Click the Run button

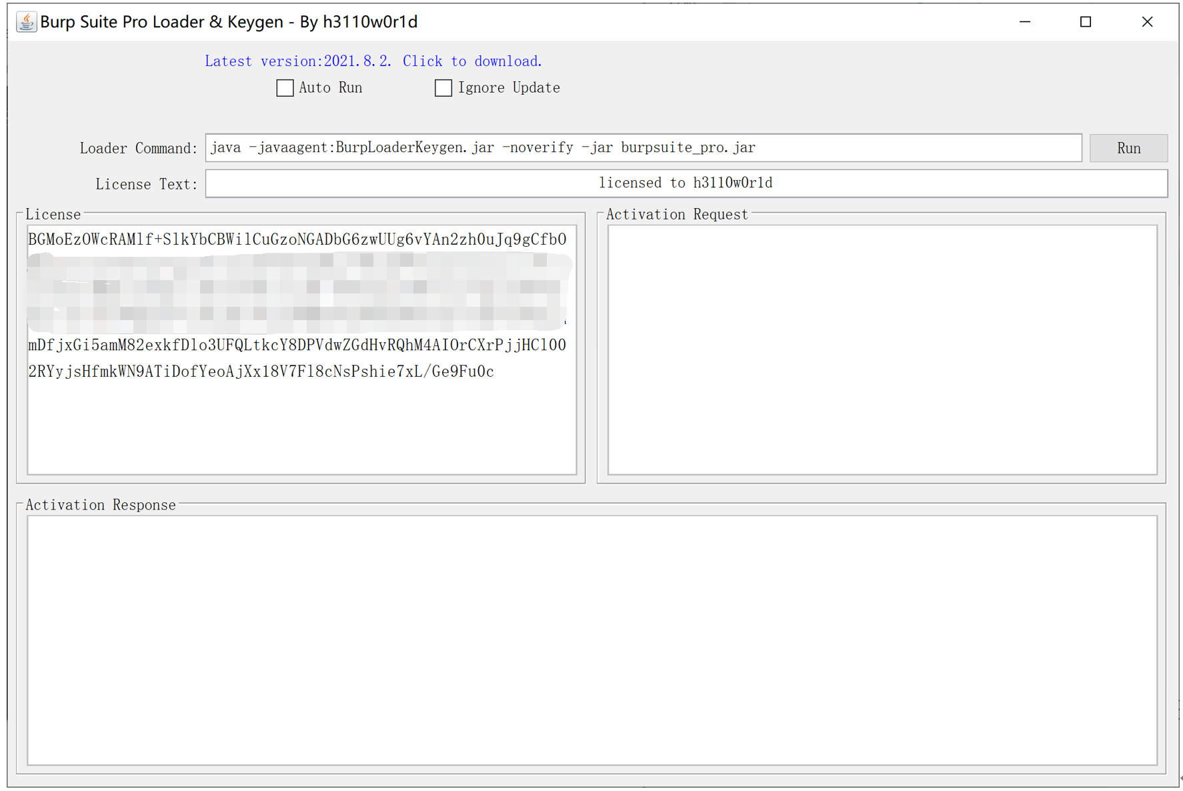click(x=1128, y=148)
